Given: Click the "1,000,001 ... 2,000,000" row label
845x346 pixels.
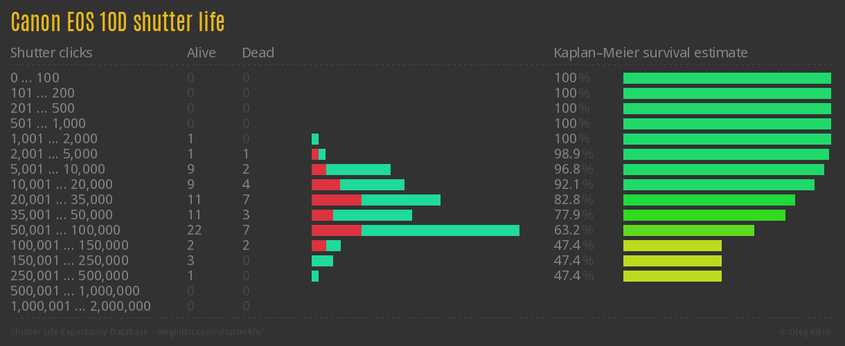Looking at the screenshot, I should (80, 307).
